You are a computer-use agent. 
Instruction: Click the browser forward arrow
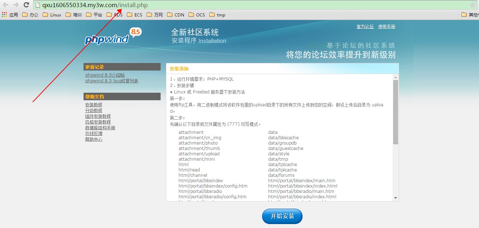(x=16, y=5)
